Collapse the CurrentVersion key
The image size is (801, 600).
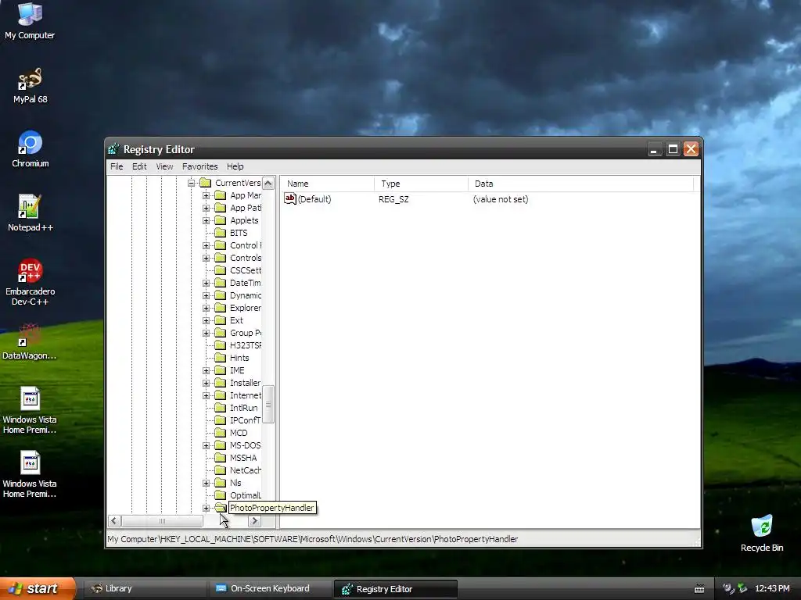pyautogui.click(x=191, y=183)
